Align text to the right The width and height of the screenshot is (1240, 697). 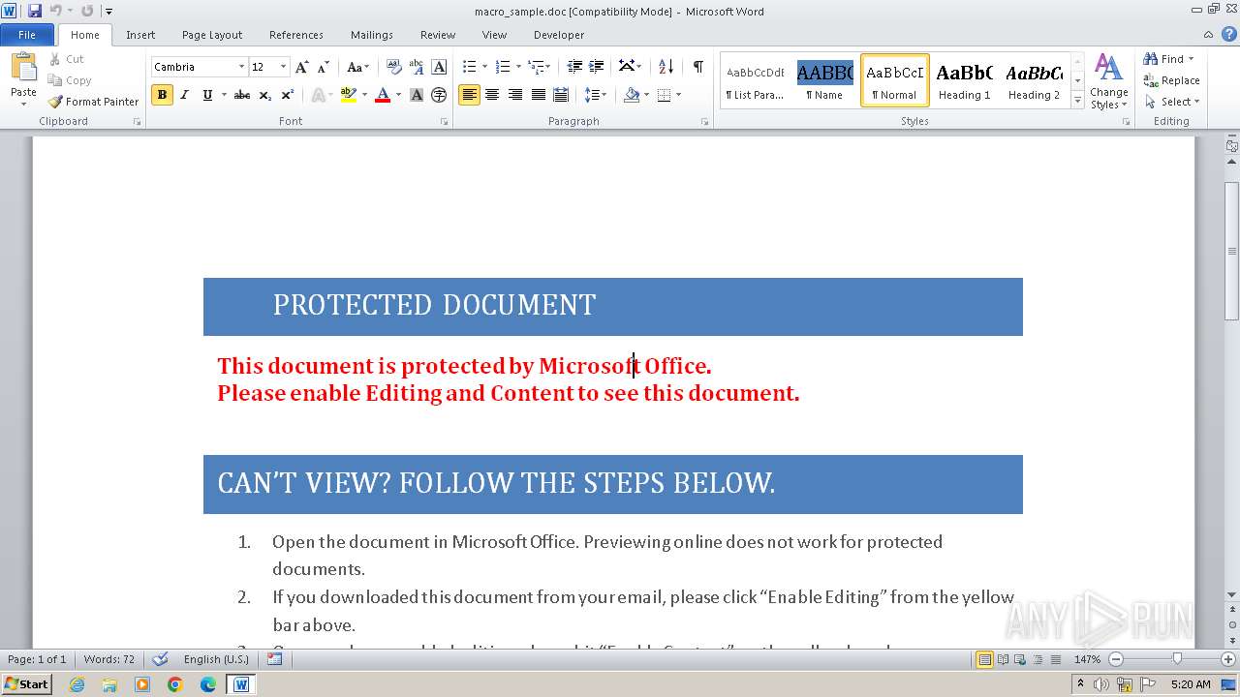click(514, 95)
